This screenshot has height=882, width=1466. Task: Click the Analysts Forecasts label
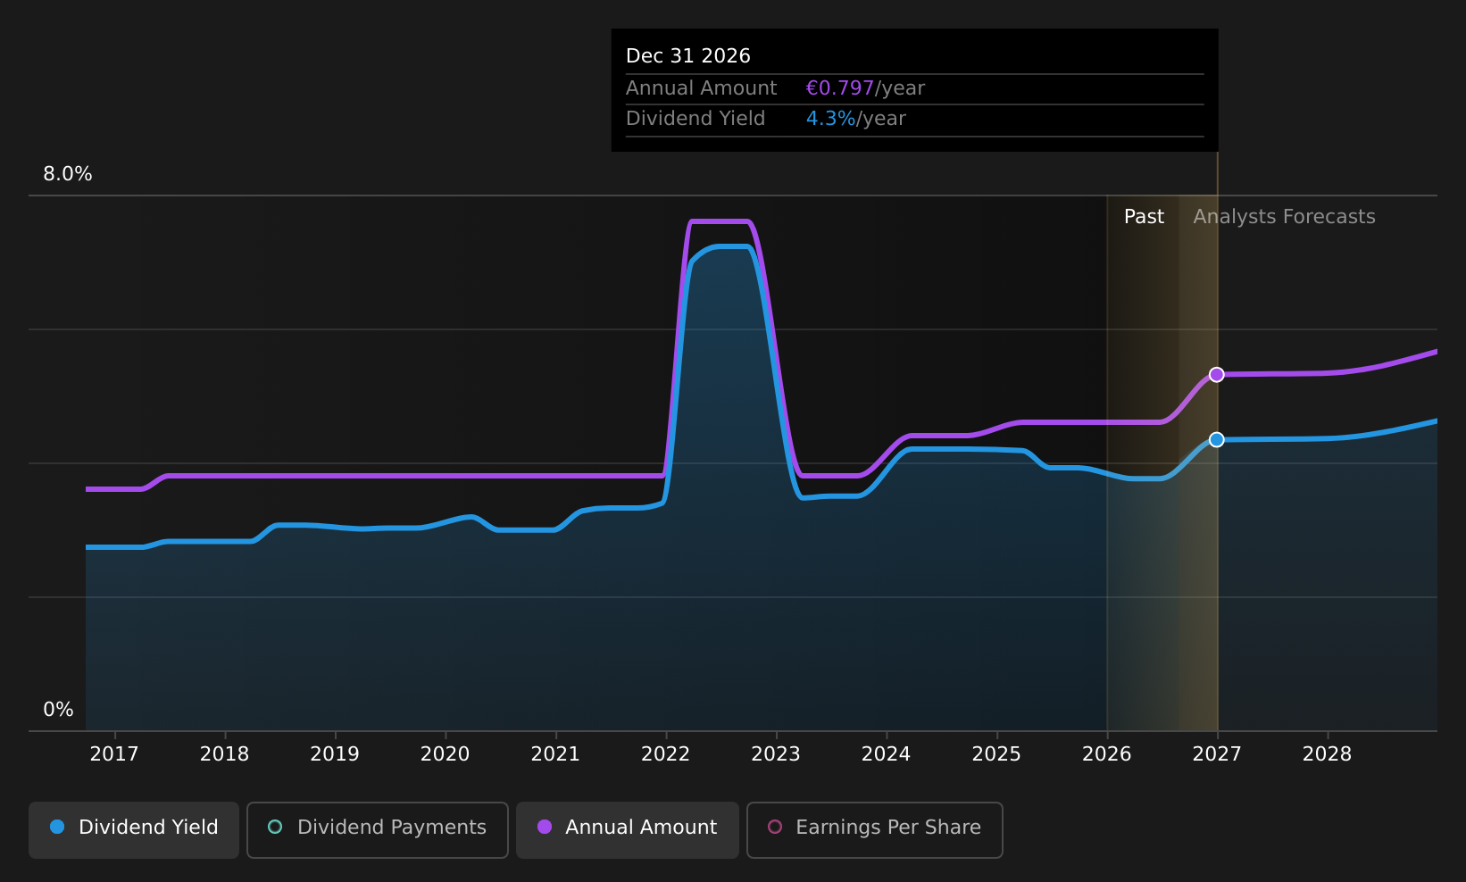tap(1284, 217)
